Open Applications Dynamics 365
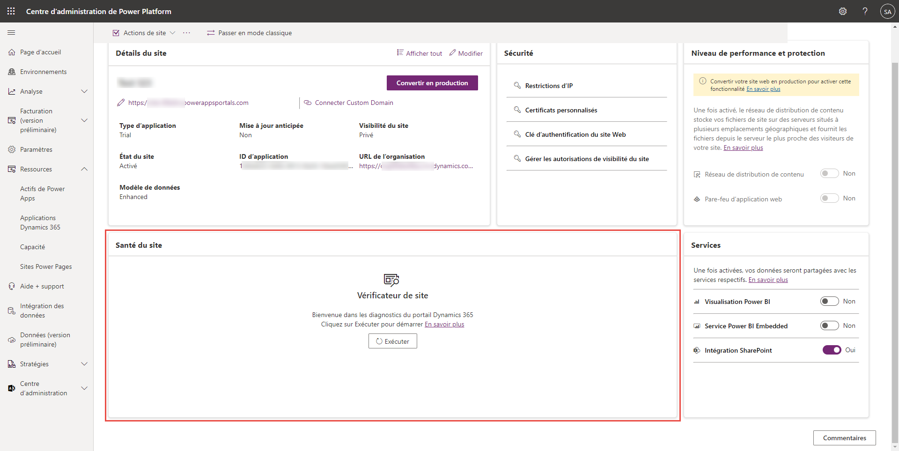This screenshot has width=899, height=451. coord(40,222)
